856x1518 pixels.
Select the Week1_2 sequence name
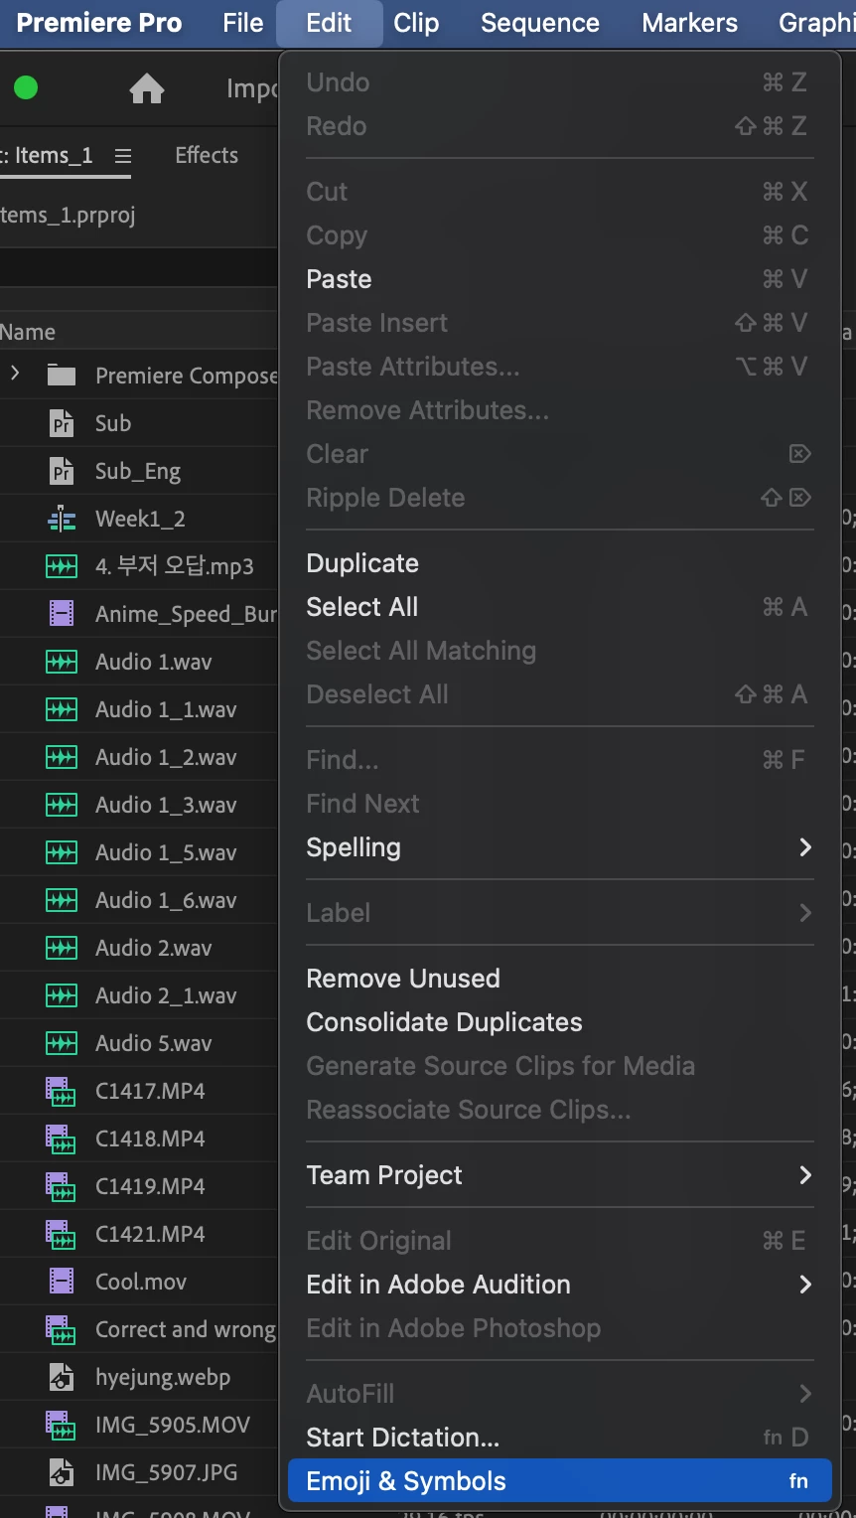[x=140, y=519]
